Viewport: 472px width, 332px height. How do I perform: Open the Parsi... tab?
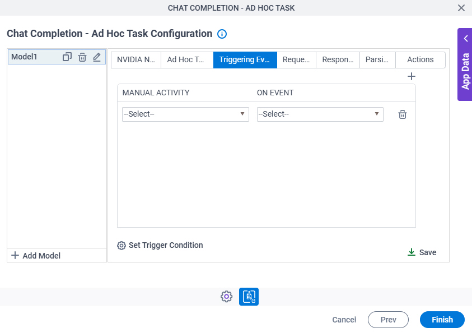377,59
